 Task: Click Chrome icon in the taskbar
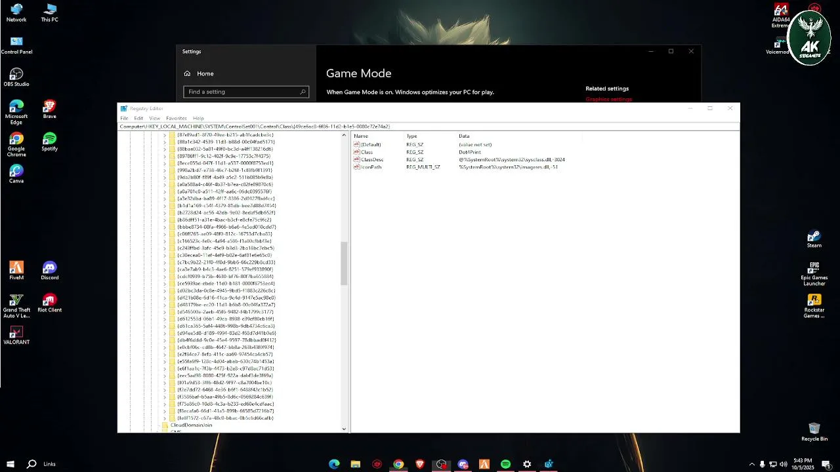398,464
